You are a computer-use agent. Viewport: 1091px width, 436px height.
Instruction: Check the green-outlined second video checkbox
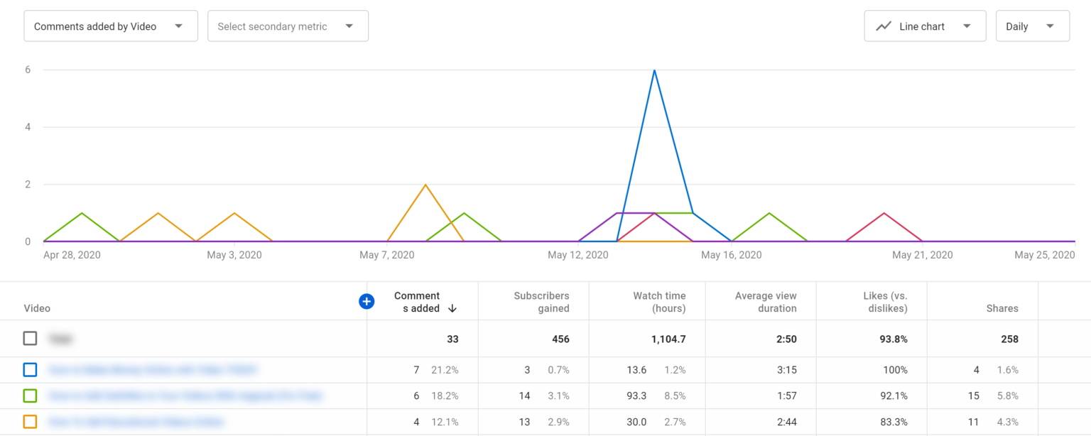30,396
